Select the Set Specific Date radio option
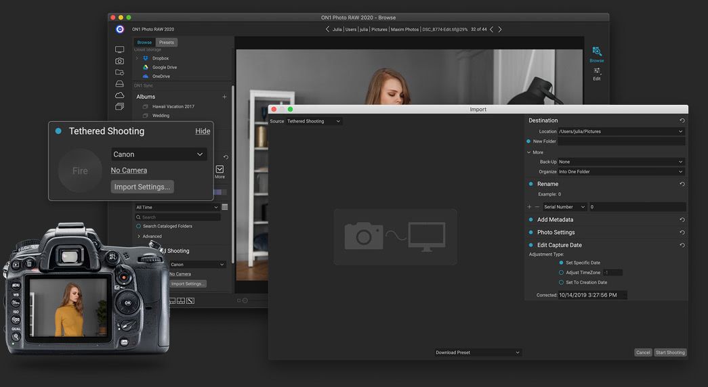The width and height of the screenshot is (708, 387). [561, 263]
